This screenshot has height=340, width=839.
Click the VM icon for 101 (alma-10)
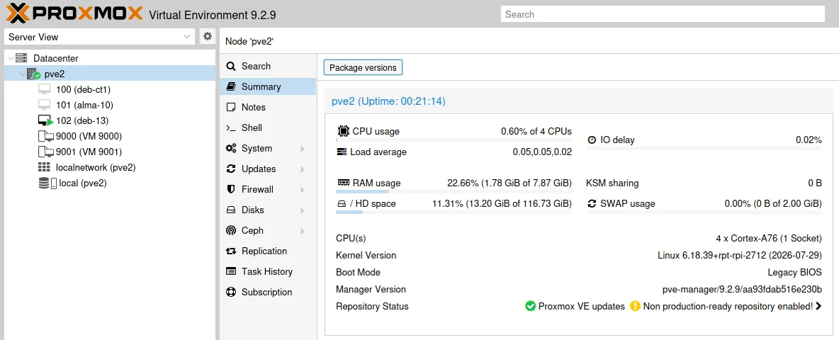[x=45, y=105]
